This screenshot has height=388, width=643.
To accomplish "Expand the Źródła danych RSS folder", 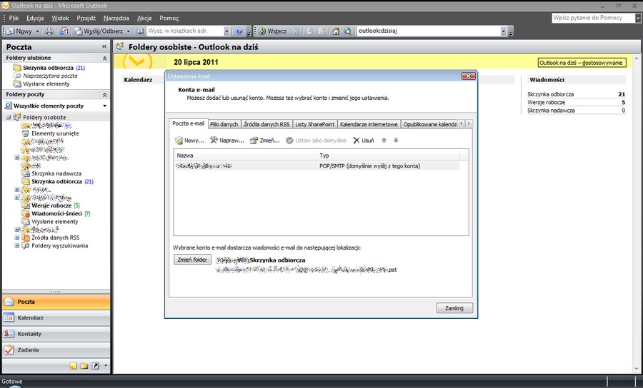I will point(17,238).
